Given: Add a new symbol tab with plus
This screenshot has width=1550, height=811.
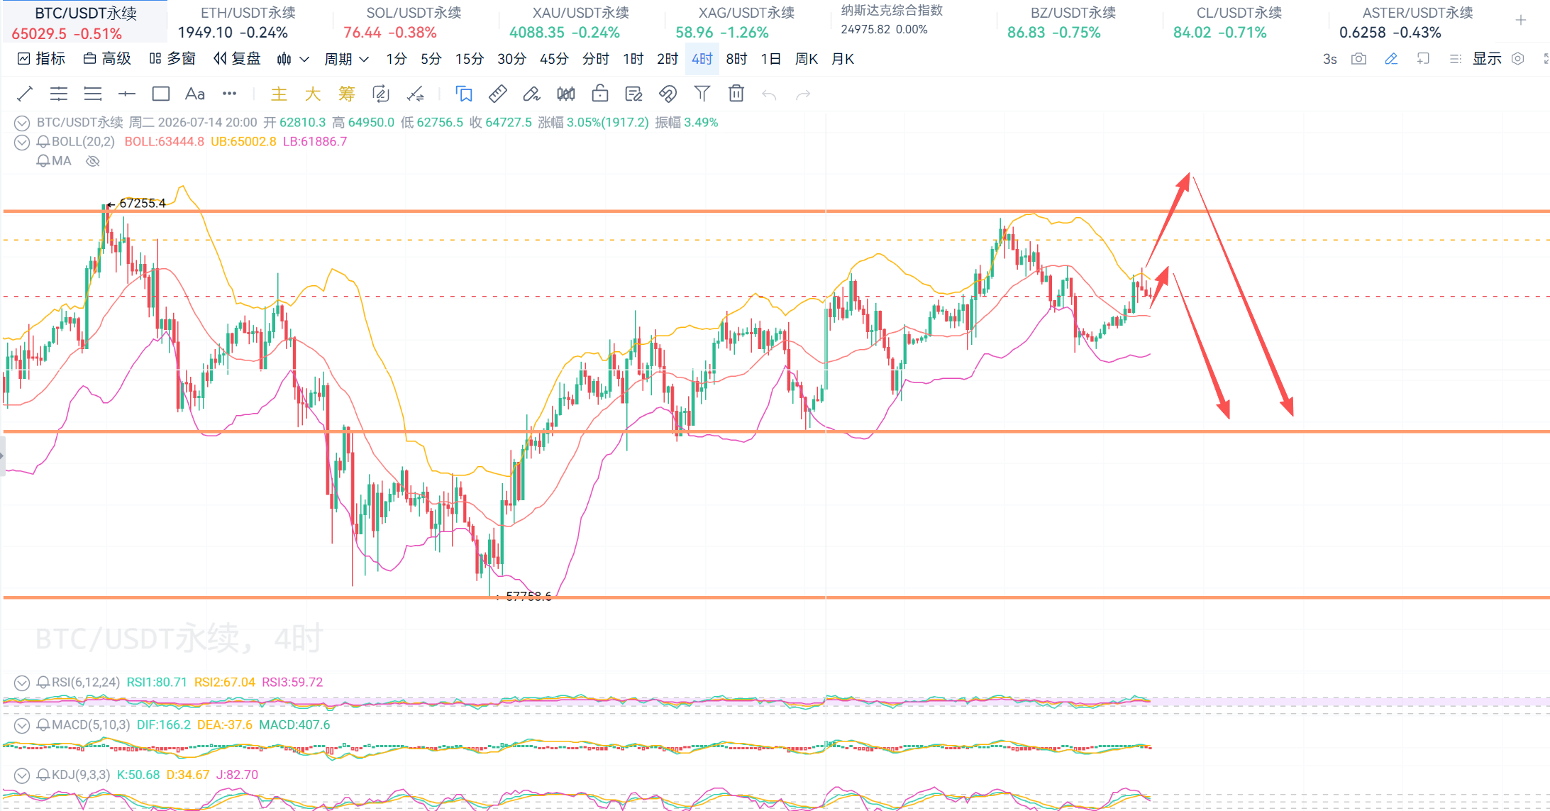Looking at the screenshot, I should (x=1520, y=21).
